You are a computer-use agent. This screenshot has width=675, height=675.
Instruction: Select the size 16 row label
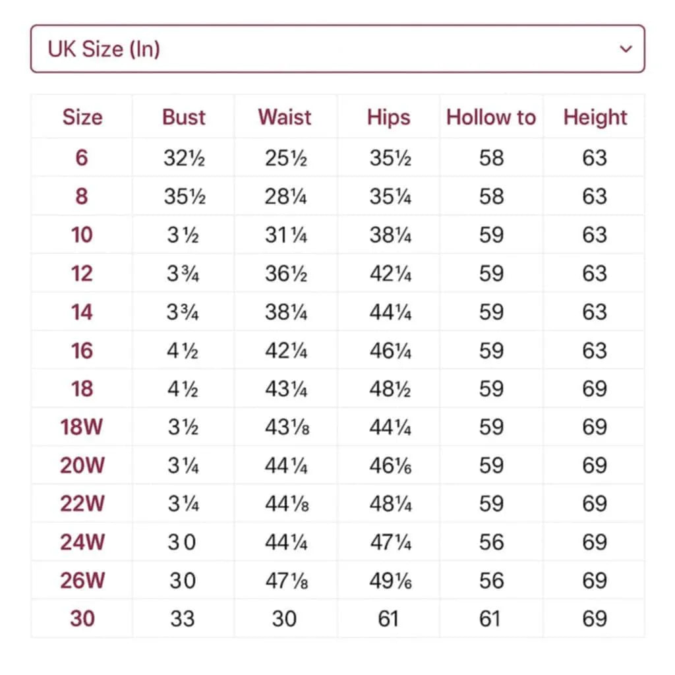pos(82,350)
